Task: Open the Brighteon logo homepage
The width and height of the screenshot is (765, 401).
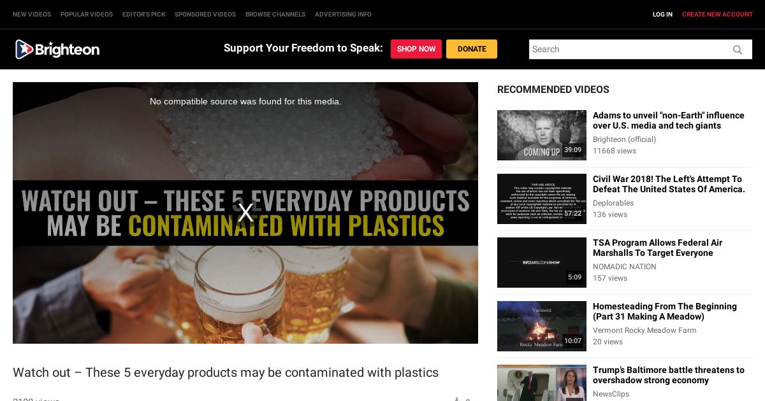Action: click(x=57, y=49)
